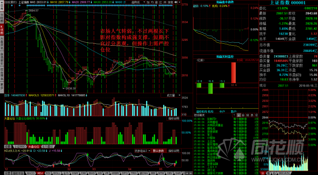Click the 预 forecast toolbar button

tap(165, 2)
